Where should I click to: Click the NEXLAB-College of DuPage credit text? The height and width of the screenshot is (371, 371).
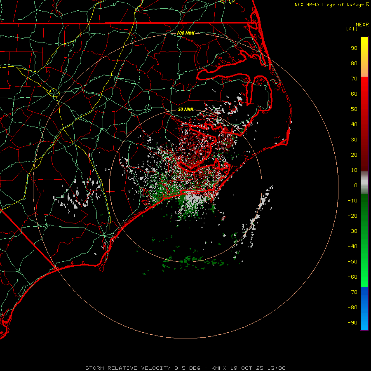click(x=330, y=5)
